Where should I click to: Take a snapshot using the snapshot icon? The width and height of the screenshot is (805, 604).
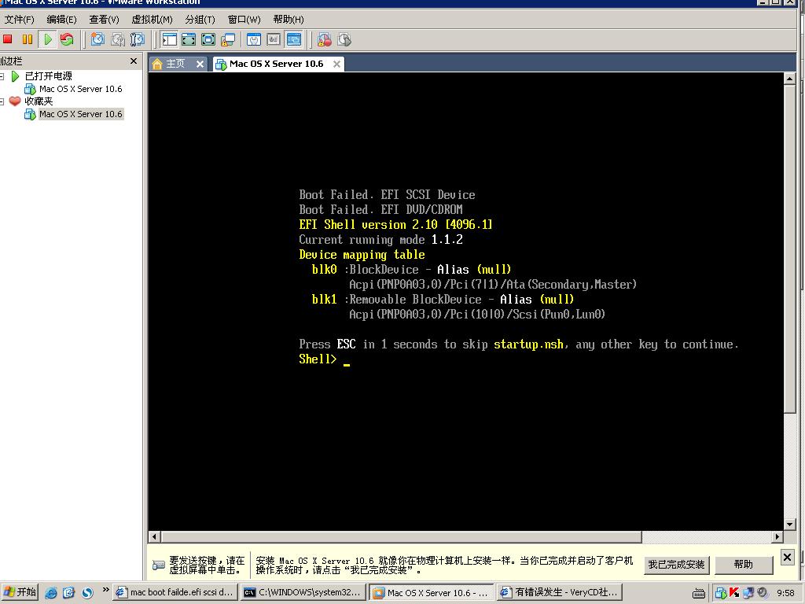(97, 39)
